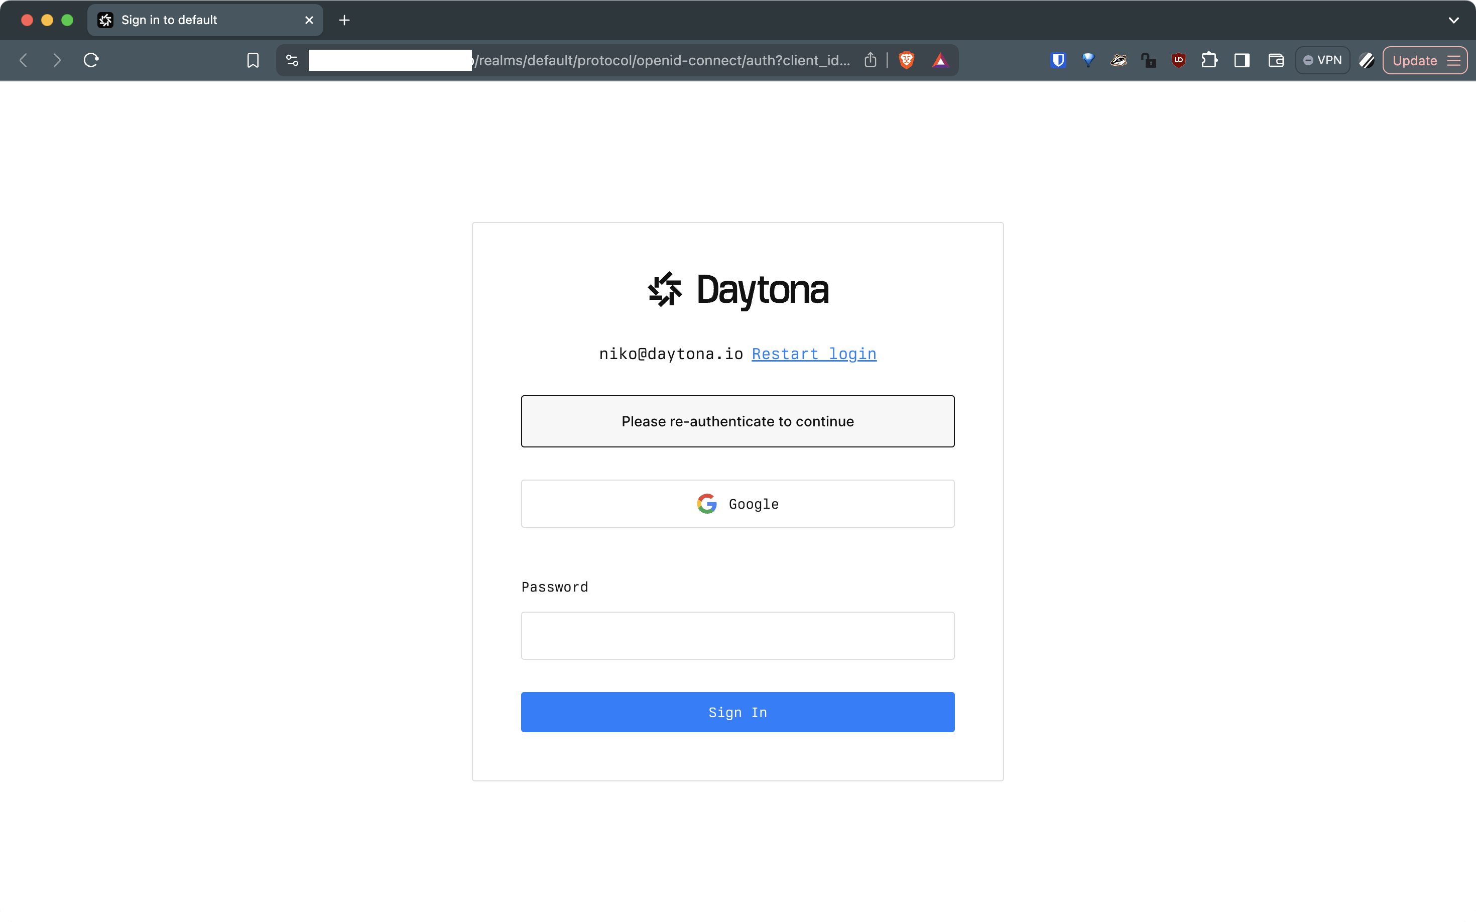The height and width of the screenshot is (922, 1476).
Task: Close the Sign in to default tab
Action: click(x=309, y=20)
